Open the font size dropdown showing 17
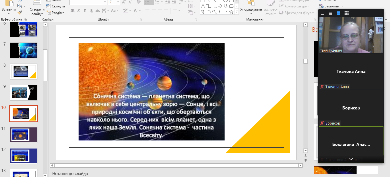 [x=118, y=2]
